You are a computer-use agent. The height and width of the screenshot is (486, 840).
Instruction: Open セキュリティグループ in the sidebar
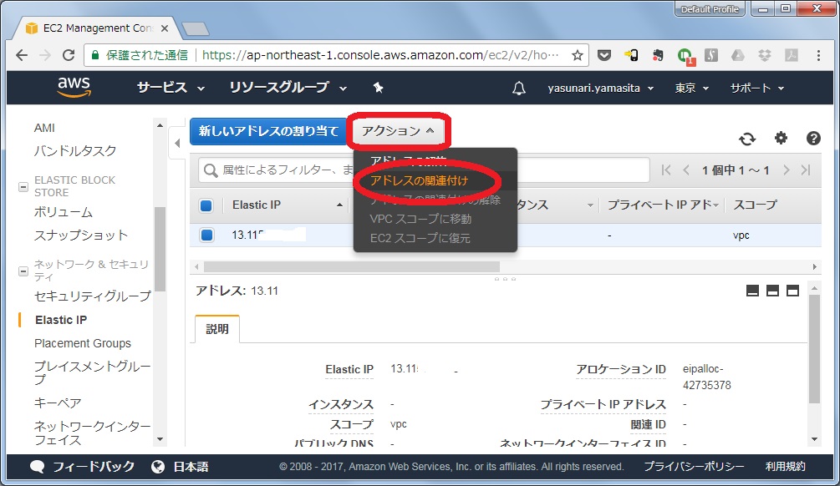coord(93,296)
